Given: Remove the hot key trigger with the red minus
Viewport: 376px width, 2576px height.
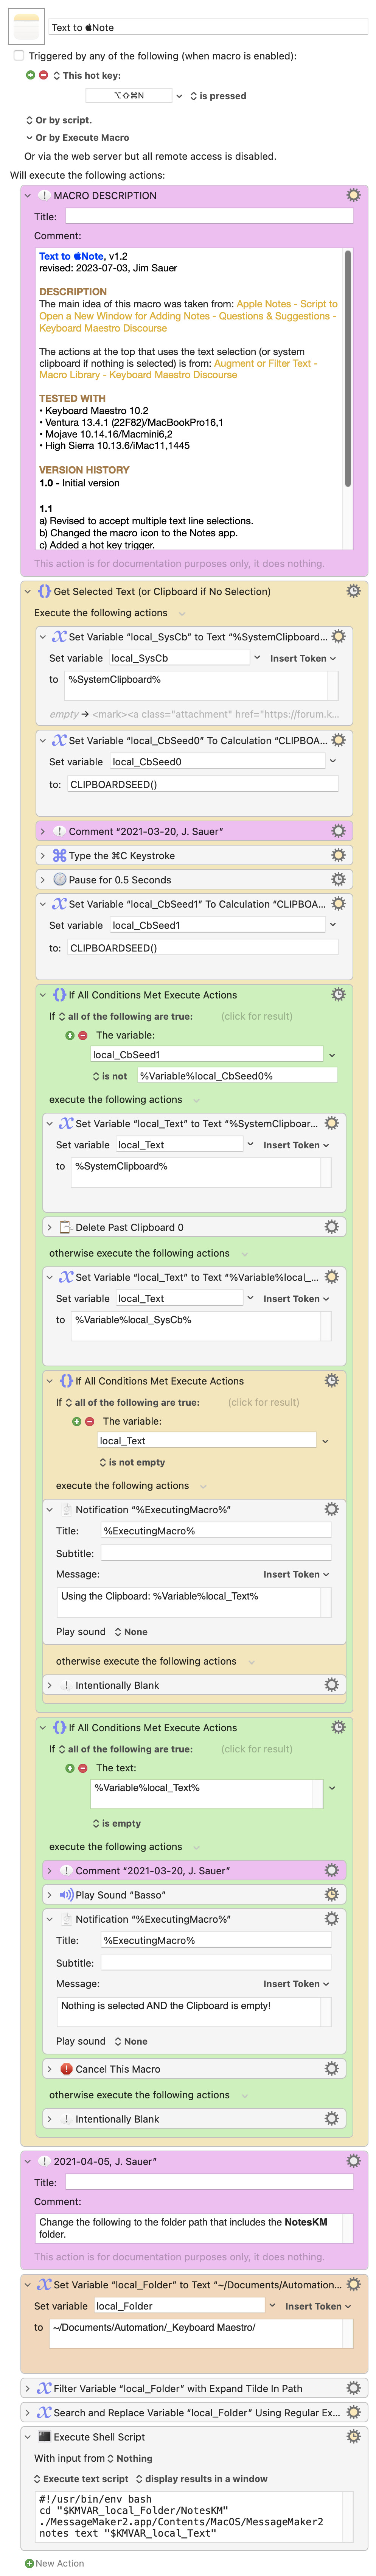Looking at the screenshot, I should pos(43,75).
